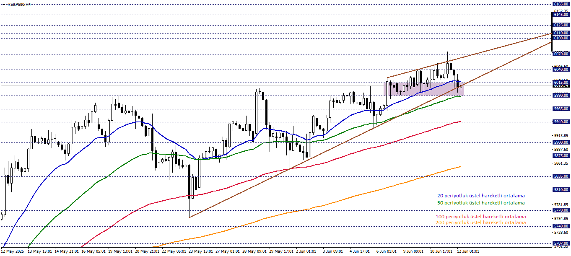This screenshot has width=571, height=256.
Task: Select the 6110.00 price level label
Action: (561, 33)
